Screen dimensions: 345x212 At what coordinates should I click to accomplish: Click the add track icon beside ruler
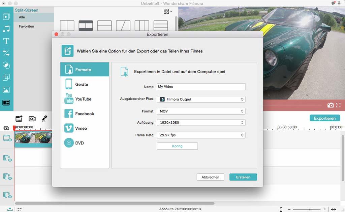(6, 128)
